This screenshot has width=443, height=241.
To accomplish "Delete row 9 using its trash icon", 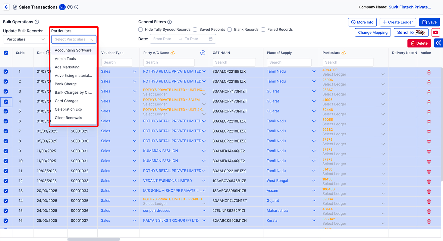I will click(429, 152).
